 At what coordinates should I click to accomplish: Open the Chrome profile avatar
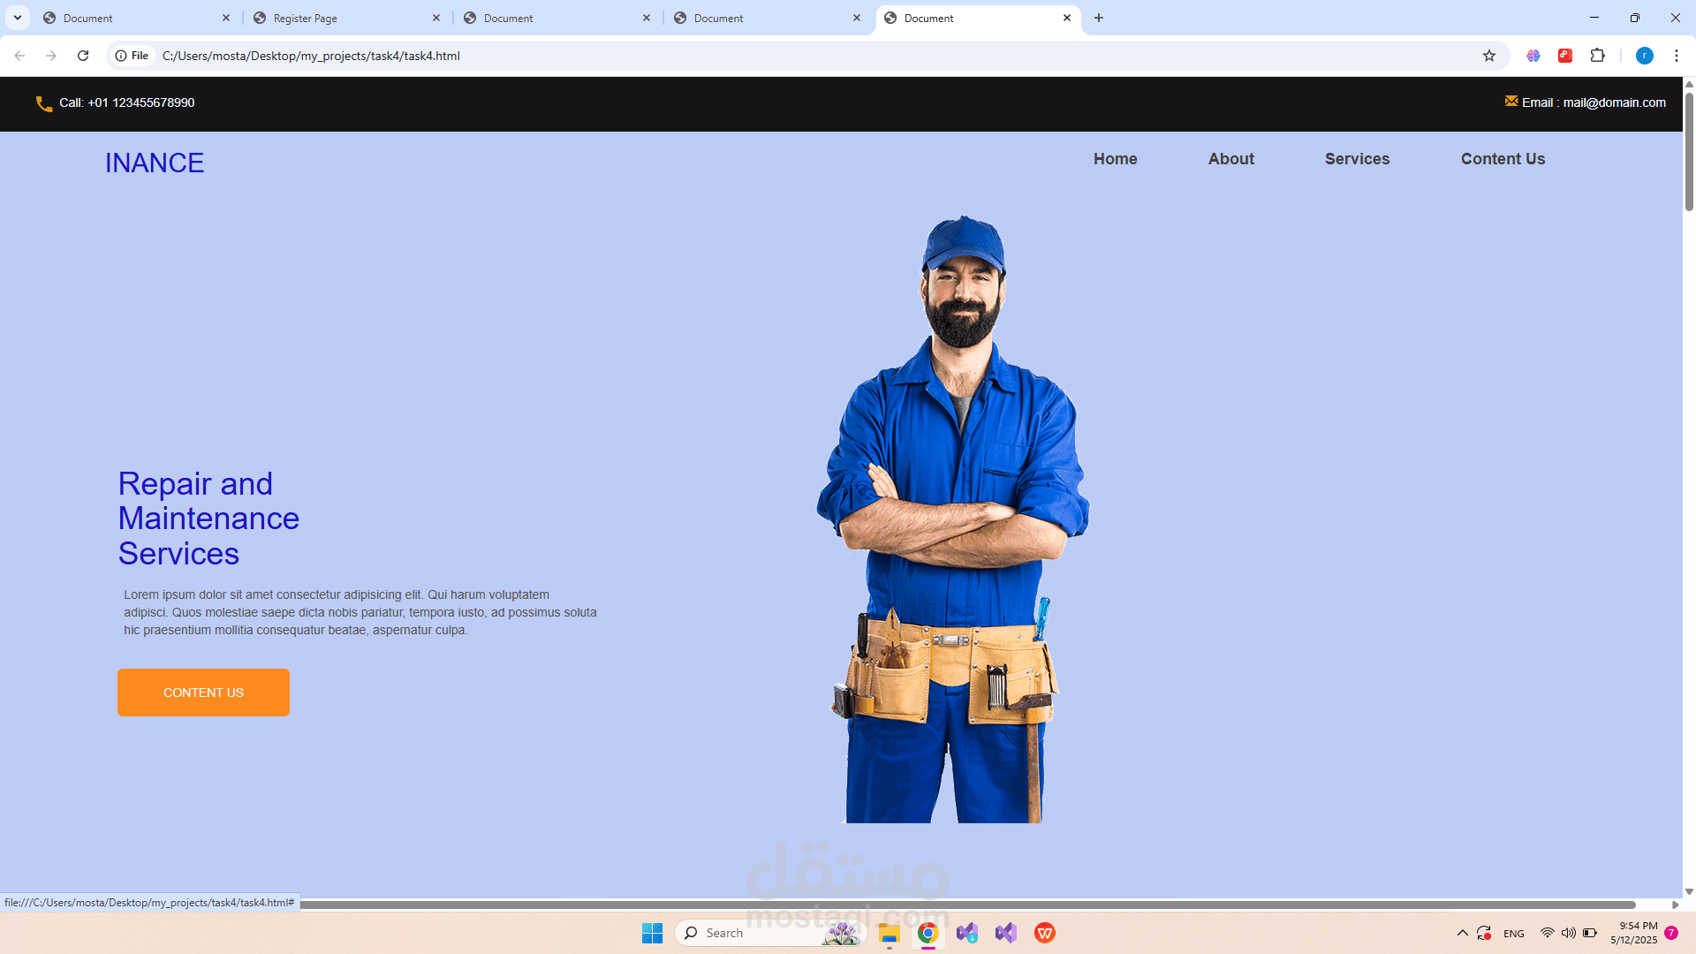[1645, 56]
